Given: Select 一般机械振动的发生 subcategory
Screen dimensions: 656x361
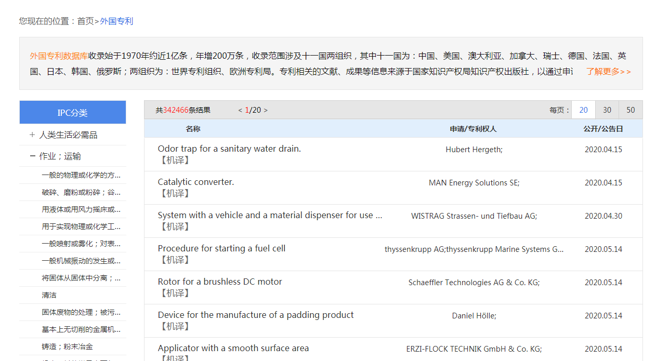Looking at the screenshot, I should (x=81, y=261).
